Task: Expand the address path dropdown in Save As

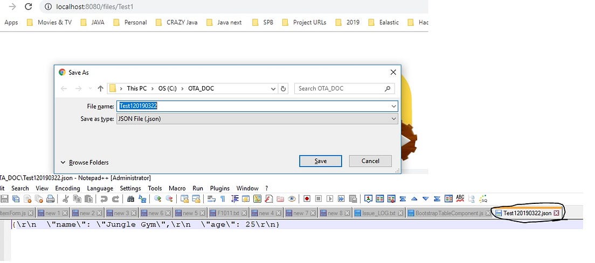Action: tap(273, 89)
